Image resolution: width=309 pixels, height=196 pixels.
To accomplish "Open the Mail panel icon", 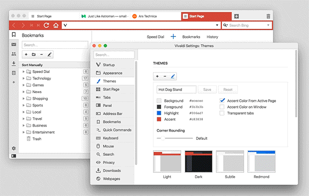I will point(13,44).
